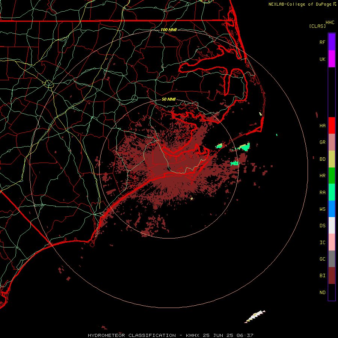Click the HA red legend swatch
338x338 pixels.
(x=332, y=125)
